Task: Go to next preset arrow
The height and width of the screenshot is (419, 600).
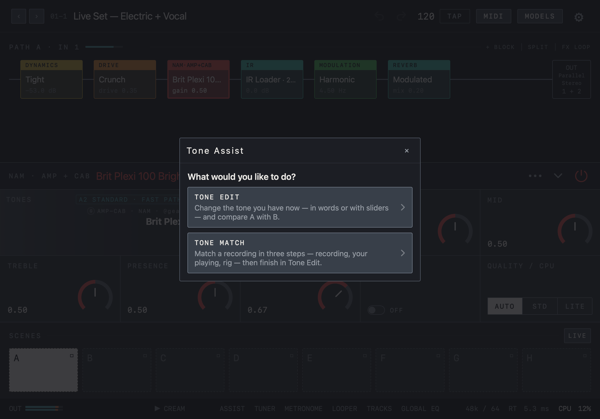Action: pyautogui.click(x=37, y=16)
